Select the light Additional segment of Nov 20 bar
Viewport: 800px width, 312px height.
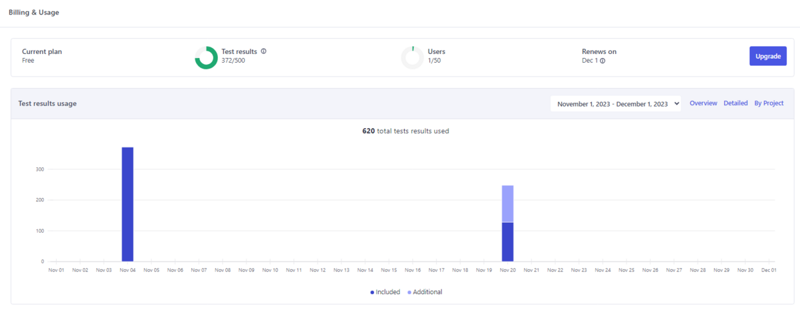507,203
